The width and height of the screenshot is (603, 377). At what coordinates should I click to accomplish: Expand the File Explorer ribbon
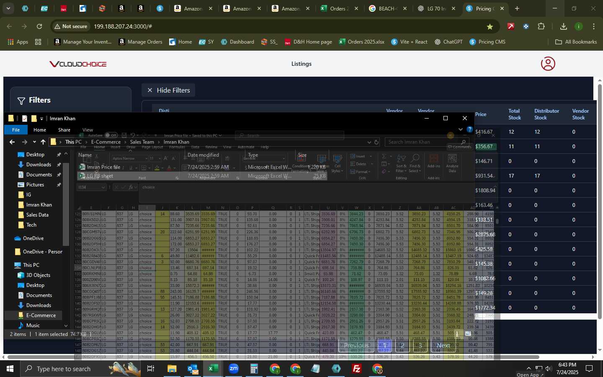[x=461, y=129]
